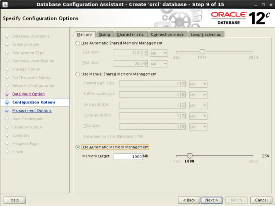This screenshot has width=275, height=206.
Task: Click the Memory target slider handle
Action: (x=189, y=156)
